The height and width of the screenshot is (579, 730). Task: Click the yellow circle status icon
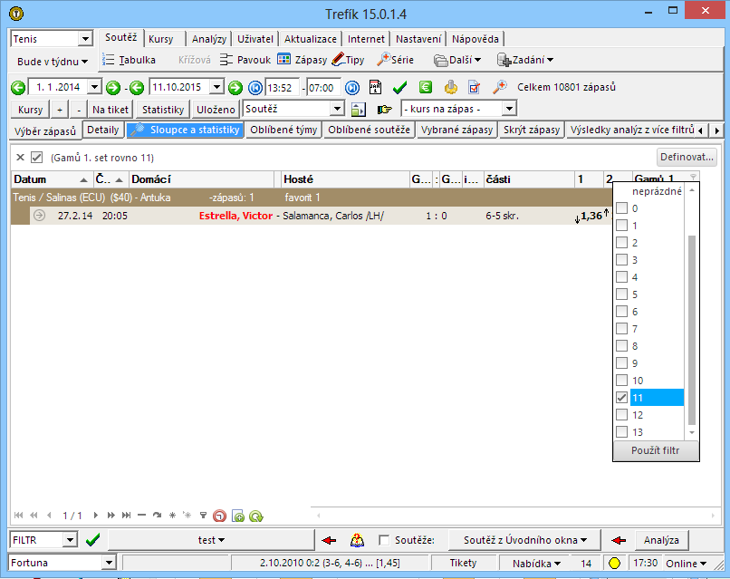(614, 564)
